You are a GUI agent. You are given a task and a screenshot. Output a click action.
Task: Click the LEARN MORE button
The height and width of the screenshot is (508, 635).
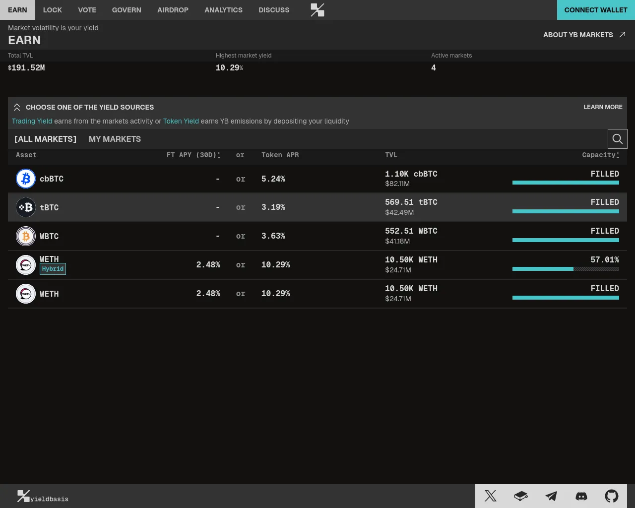coord(603,107)
